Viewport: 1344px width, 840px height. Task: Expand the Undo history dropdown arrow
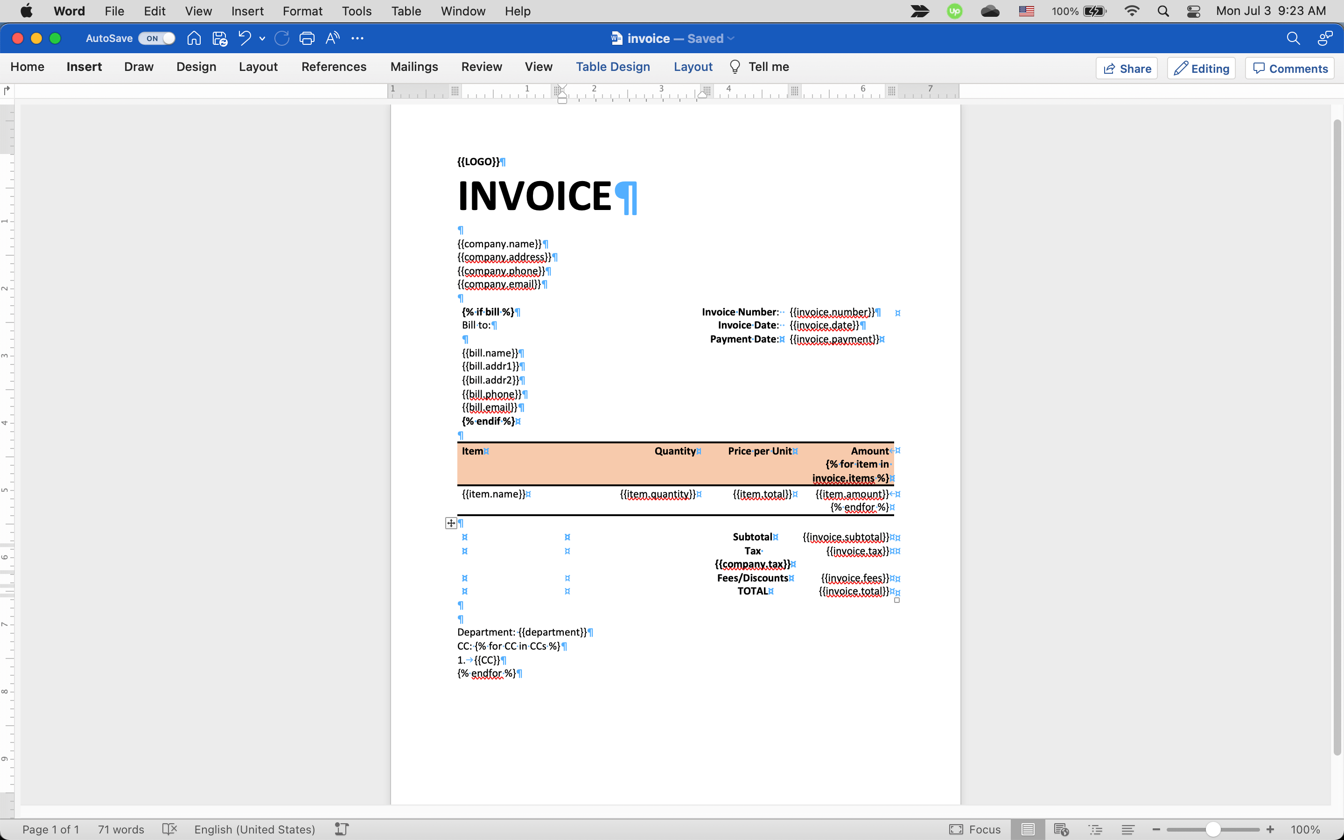[262, 38]
